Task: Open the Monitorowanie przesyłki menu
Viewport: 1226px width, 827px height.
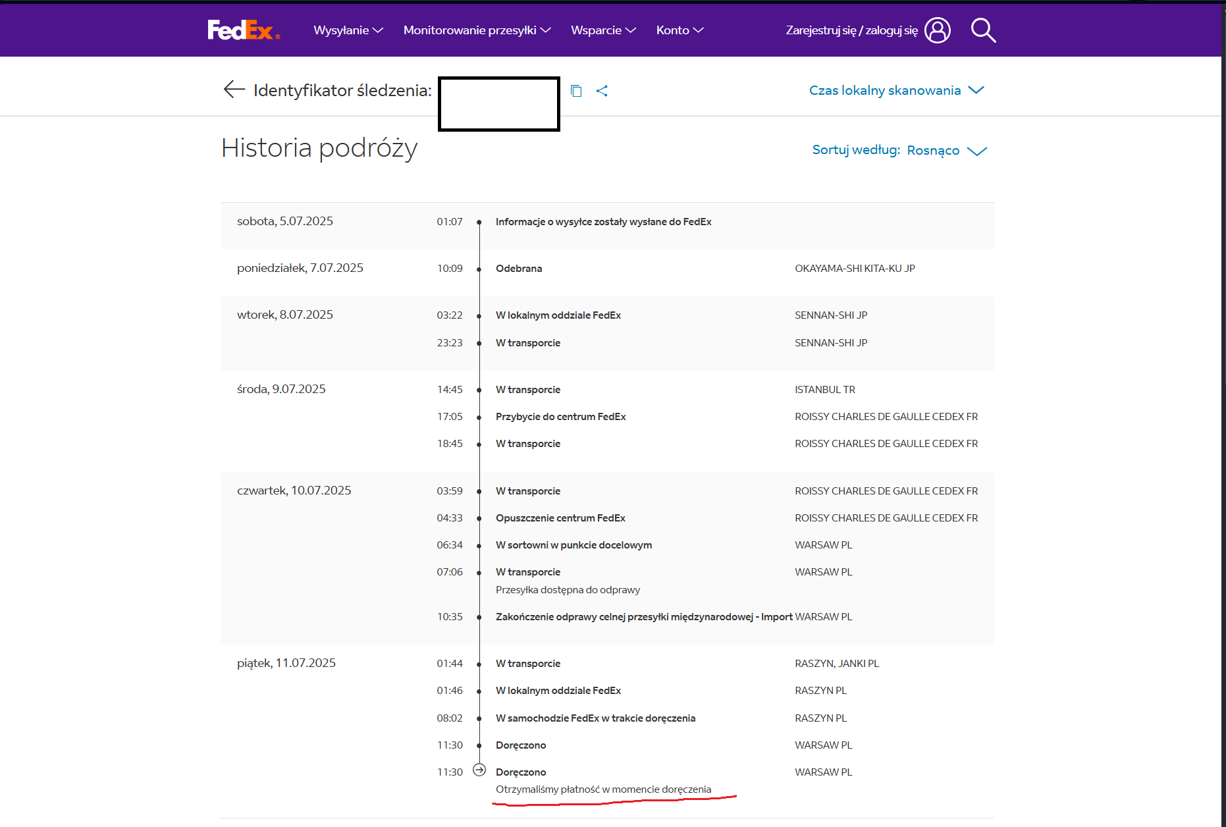Action: (477, 30)
